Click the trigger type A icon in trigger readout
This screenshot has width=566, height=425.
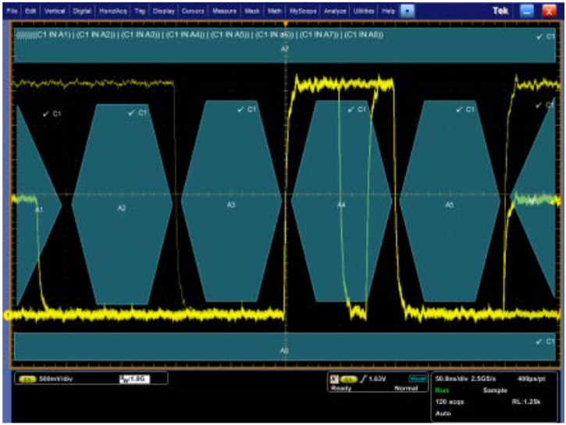[x=335, y=378]
